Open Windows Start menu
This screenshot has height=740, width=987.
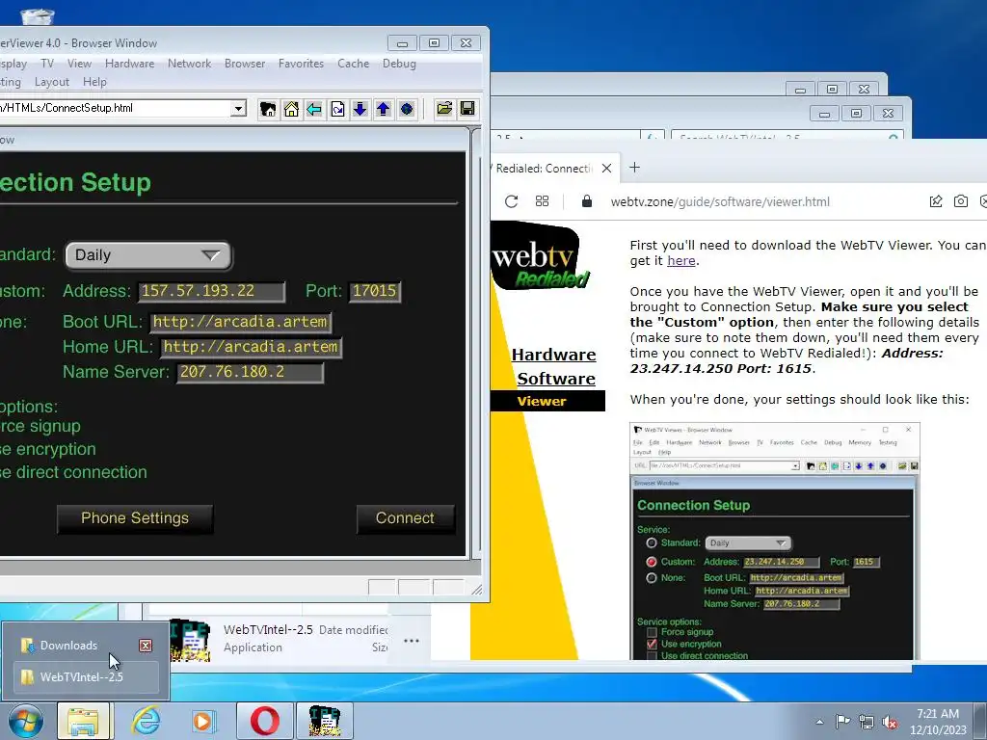pos(26,721)
